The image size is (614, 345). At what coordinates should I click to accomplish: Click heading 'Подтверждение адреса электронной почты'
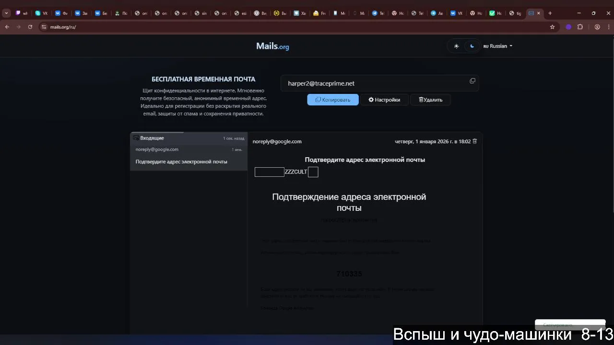tap(349, 202)
